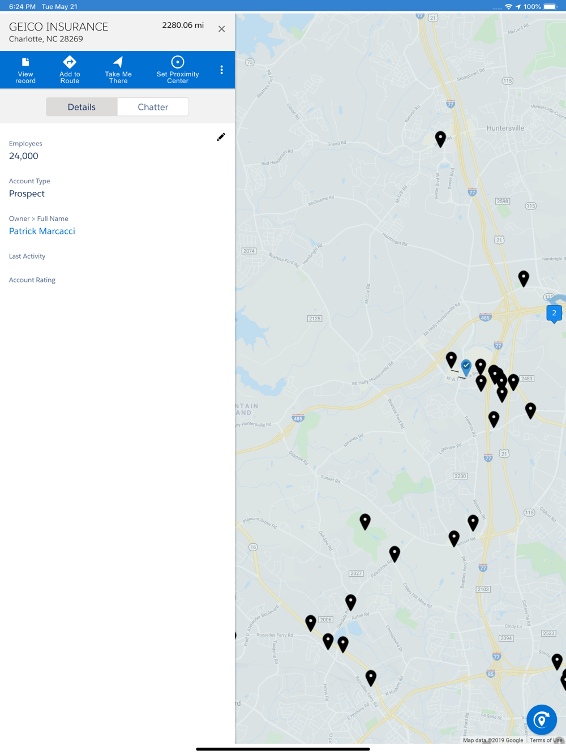The image size is (566, 755).
Task: Check the battery icon in status bar
Action: point(551,7)
